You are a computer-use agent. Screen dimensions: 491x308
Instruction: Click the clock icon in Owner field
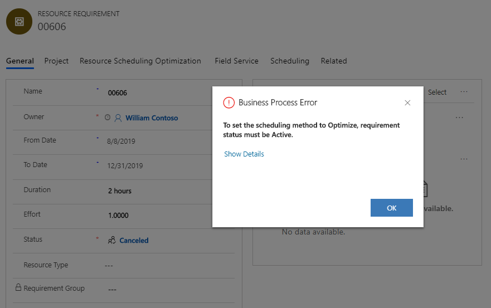108,118
